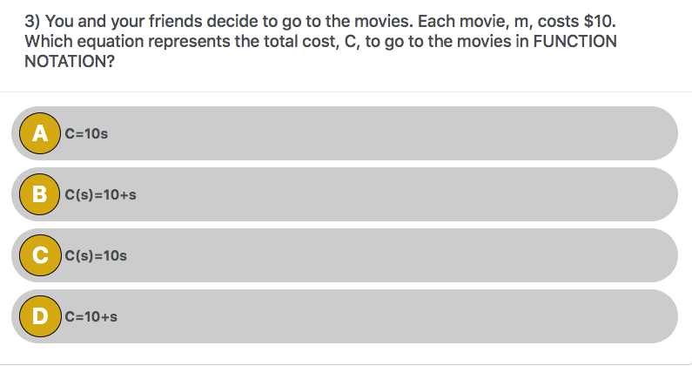Click the word NOTATION? ending the question
This screenshot has height=366, width=692.
(70, 62)
